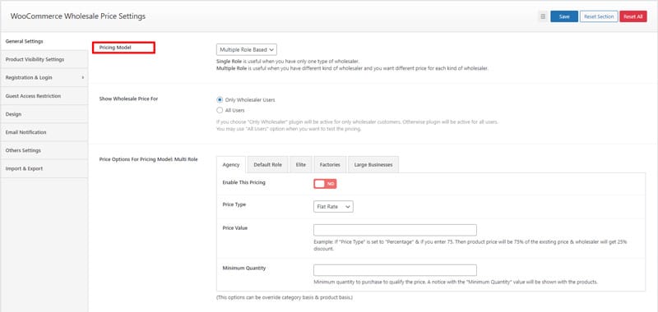Switch to the Agency pricing tab
This screenshot has width=658, height=312.
[231, 164]
